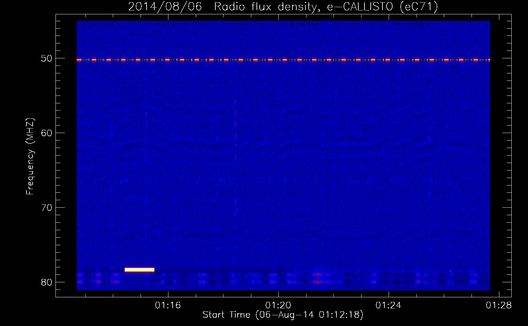Click the "Start Time (06-Aug-14 01:12:18)" x-axis label

[283, 315]
